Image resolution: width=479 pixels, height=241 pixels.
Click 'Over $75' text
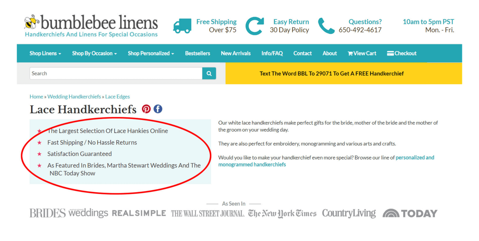click(222, 30)
